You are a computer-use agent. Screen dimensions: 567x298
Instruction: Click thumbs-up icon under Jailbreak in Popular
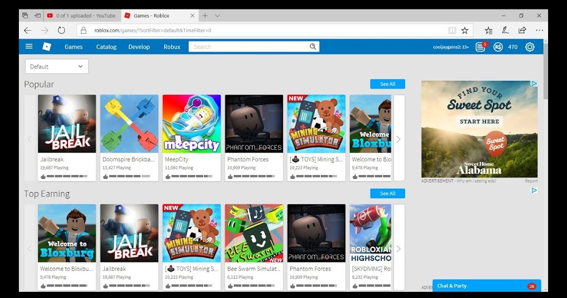click(43, 176)
